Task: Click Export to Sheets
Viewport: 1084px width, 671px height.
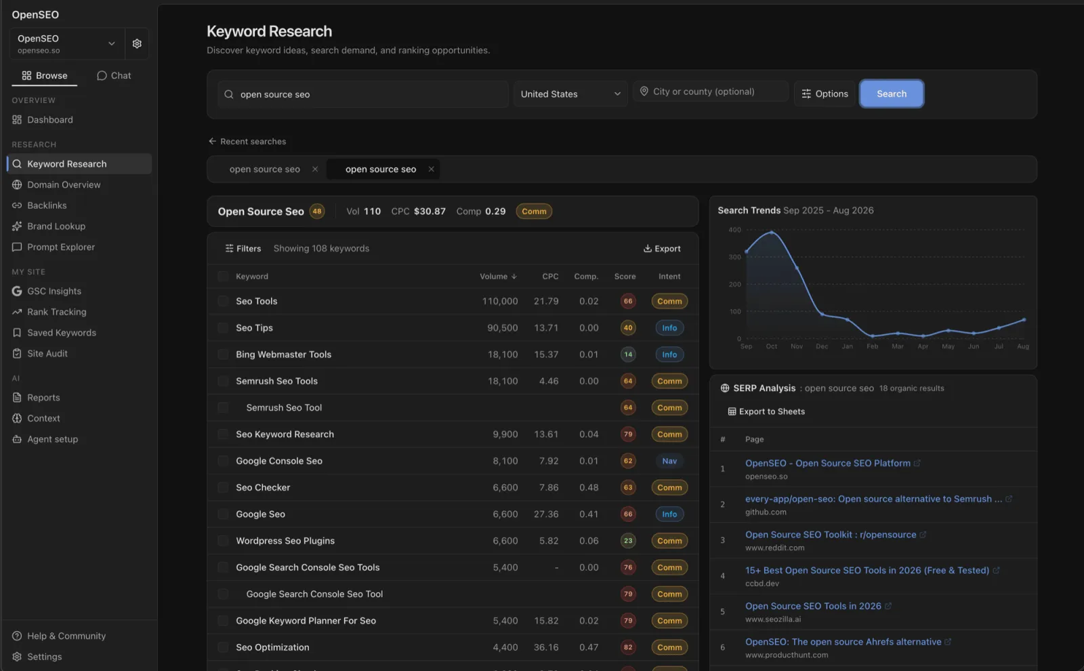Action: (x=766, y=411)
